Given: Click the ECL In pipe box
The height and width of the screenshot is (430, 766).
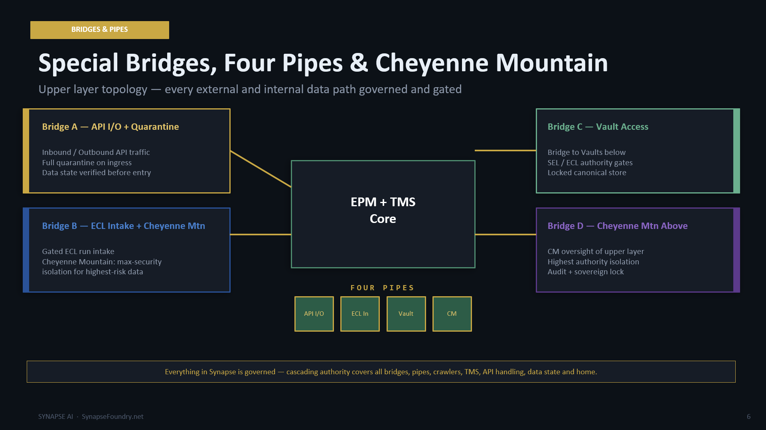Looking at the screenshot, I should pos(360,314).
